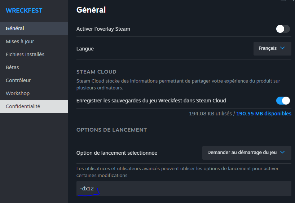
Task: Click the Enregistrer les sauvegardes Steam Cloud label
Action: tap(151, 101)
